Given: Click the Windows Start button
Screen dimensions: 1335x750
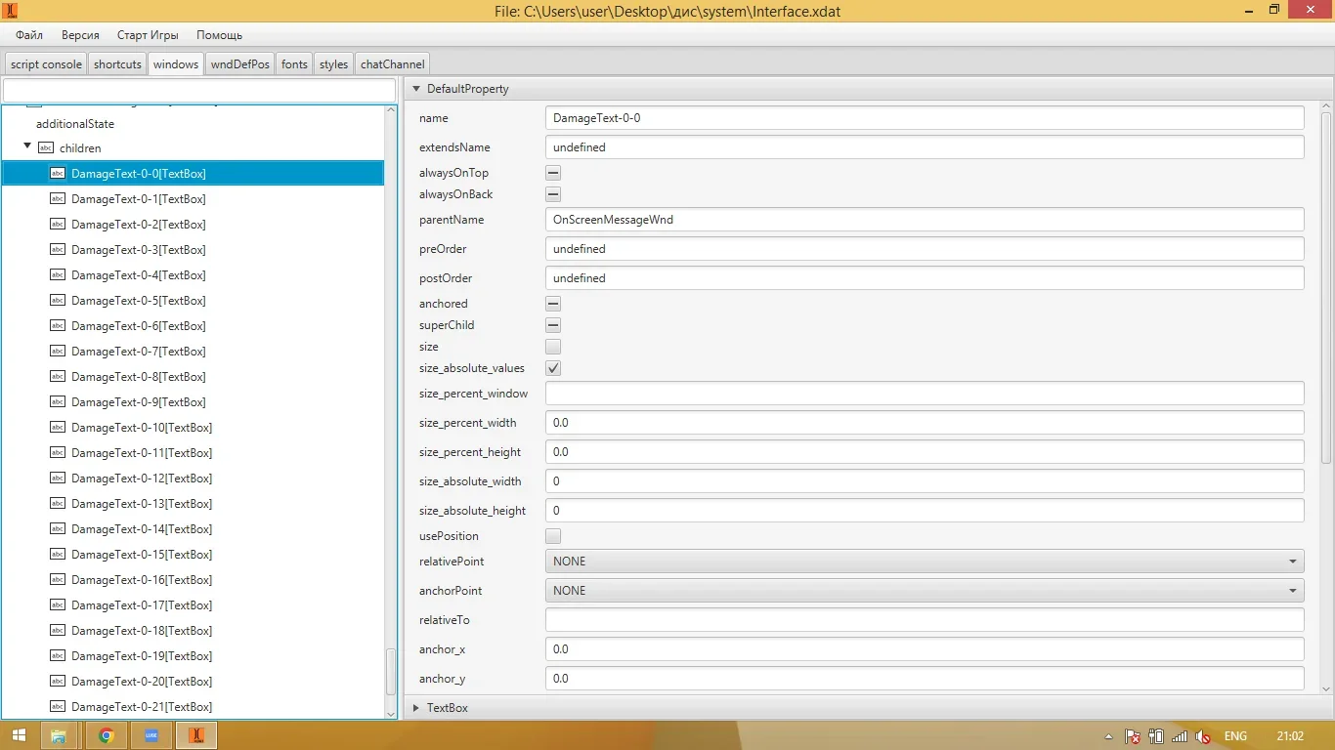Looking at the screenshot, I should (x=18, y=735).
